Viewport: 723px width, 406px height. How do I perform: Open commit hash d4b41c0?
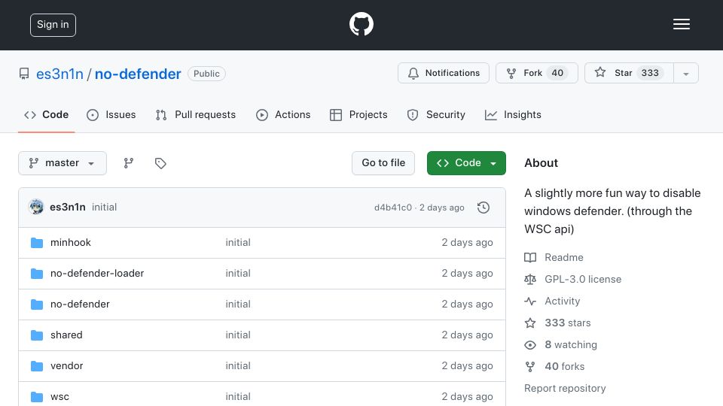tap(393, 208)
